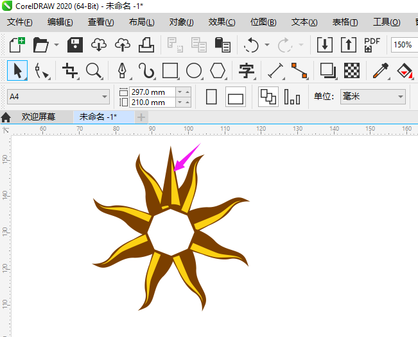Create a new document
This screenshot has width=418, height=337.
(17, 45)
